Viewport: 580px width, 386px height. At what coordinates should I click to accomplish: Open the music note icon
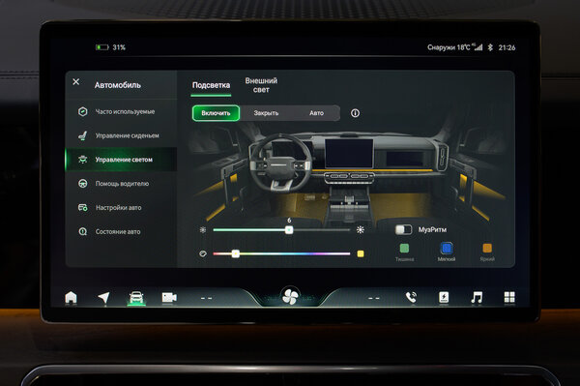coord(477,297)
